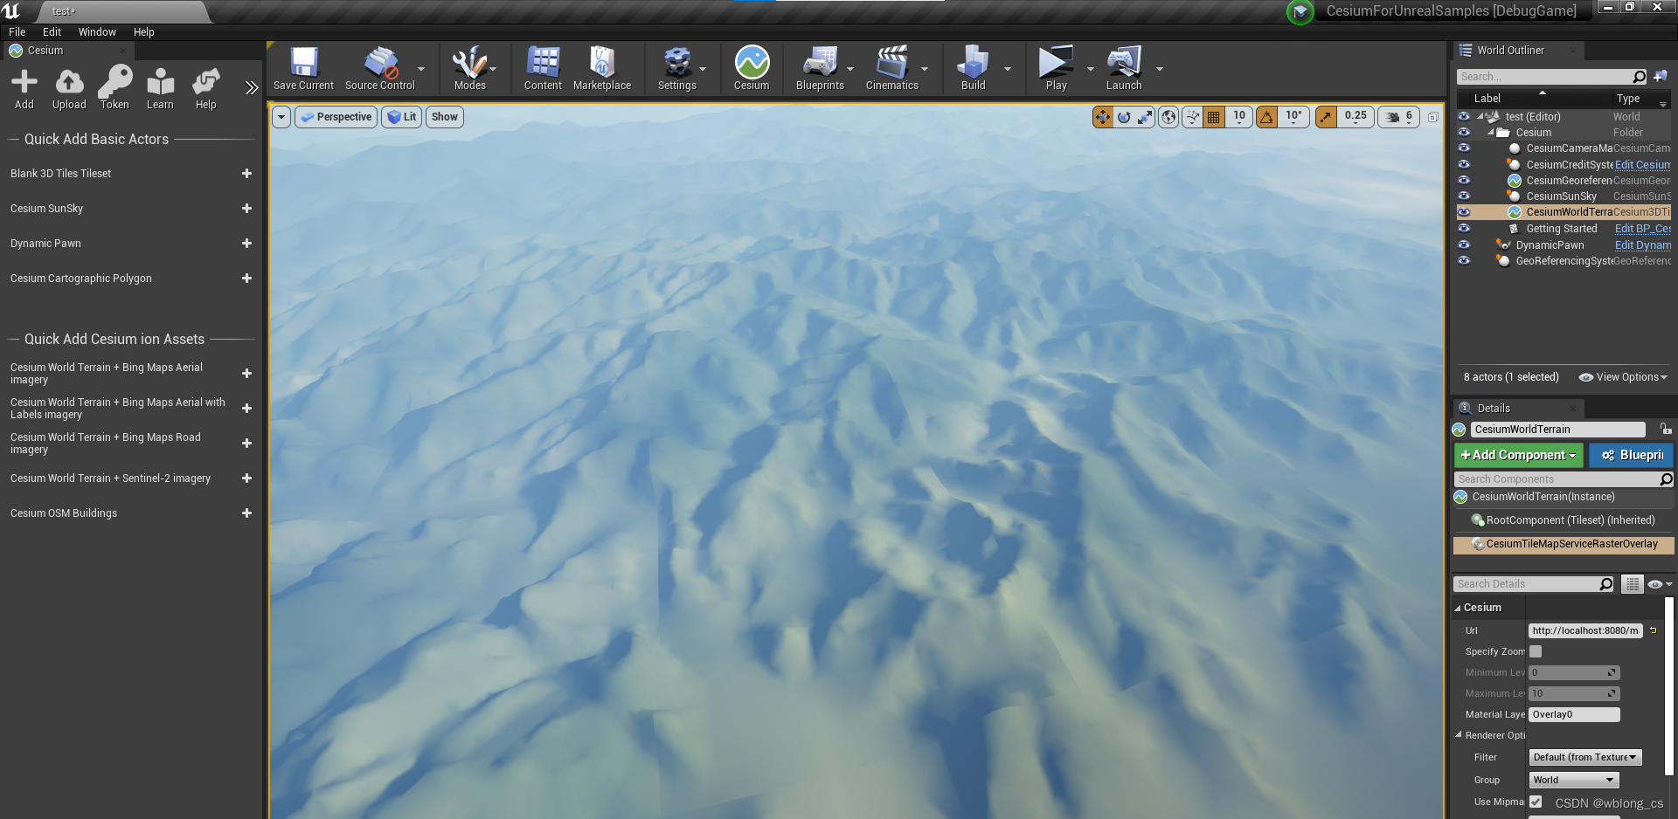Disable the Use Mipmaps checkbox

pyautogui.click(x=1536, y=801)
